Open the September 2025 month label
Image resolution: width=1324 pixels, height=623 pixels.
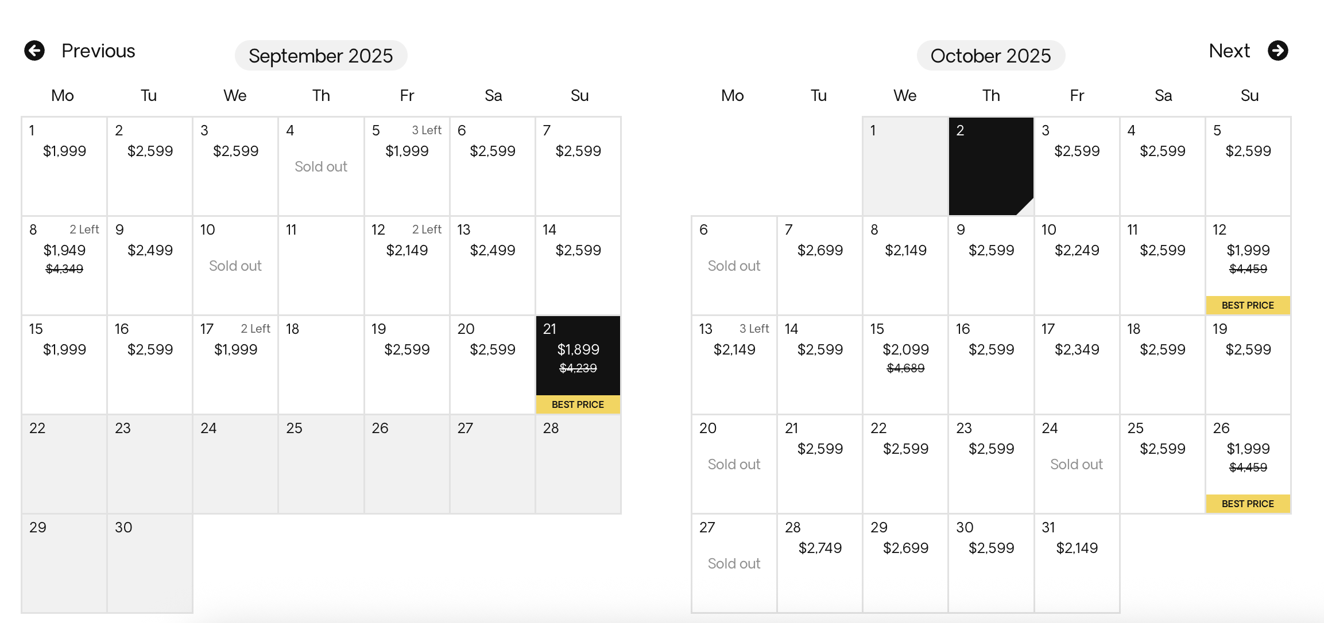(321, 56)
